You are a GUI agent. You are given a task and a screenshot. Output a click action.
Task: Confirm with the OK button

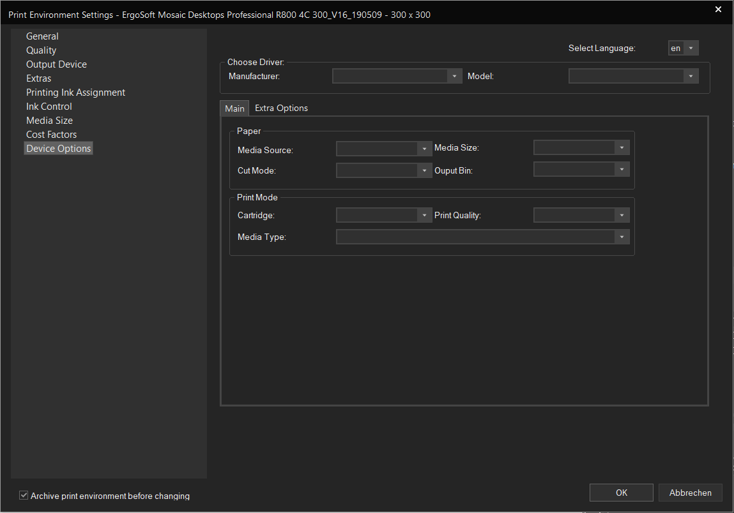point(621,493)
